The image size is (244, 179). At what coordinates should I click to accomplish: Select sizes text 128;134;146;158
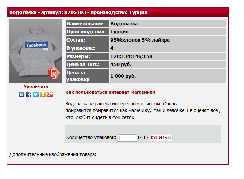(x=131, y=56)
